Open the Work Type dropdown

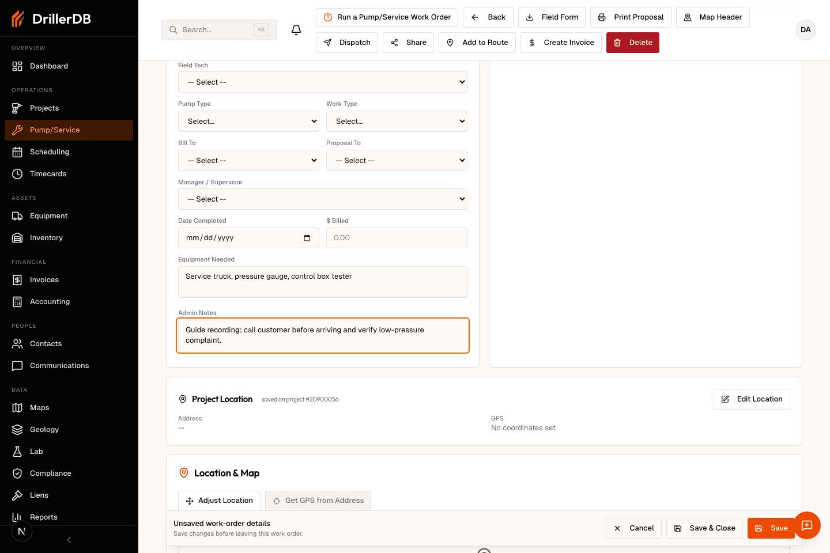(x=397, y=122)
